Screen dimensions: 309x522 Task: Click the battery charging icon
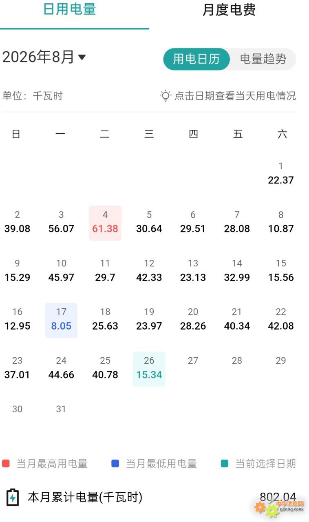13,498
